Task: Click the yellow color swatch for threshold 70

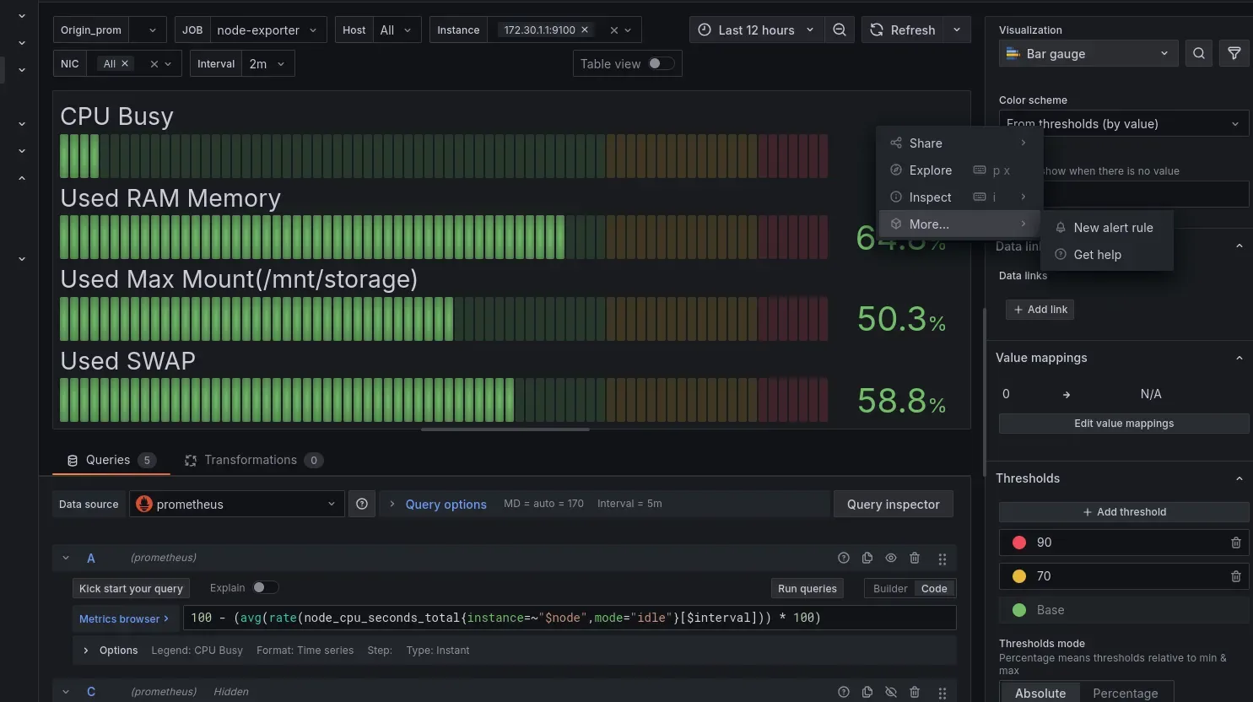Action: [1019, 576]
